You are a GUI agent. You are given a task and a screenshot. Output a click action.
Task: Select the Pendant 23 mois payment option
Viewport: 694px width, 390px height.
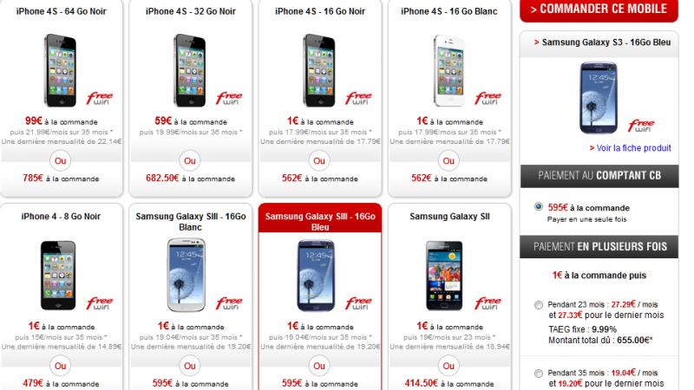tap(538, 305)
